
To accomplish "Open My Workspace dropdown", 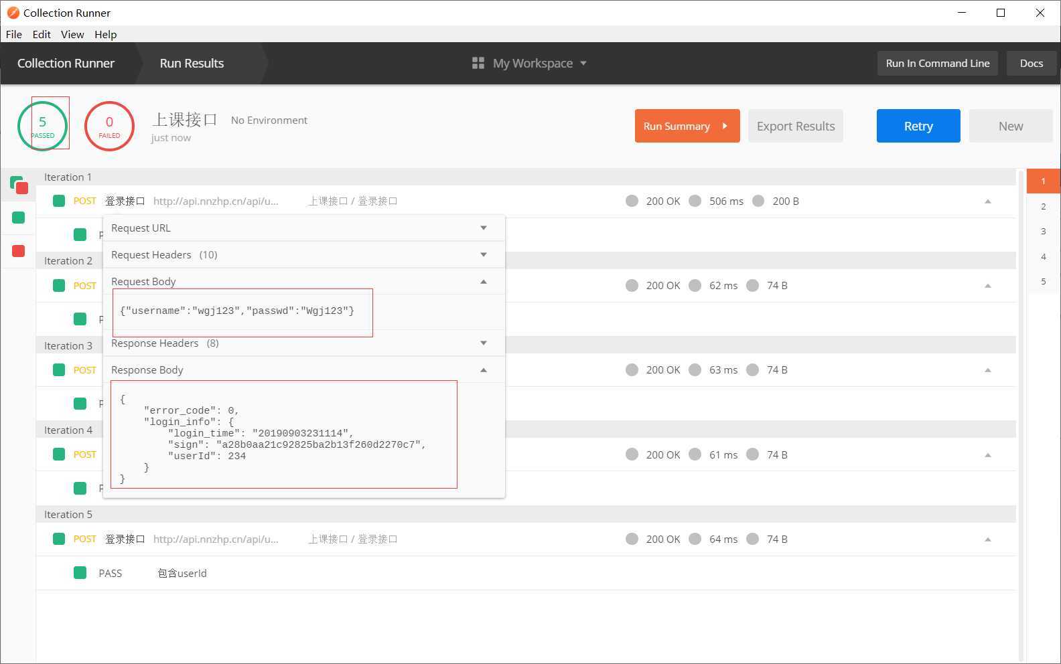I will (x=529, y=63).
